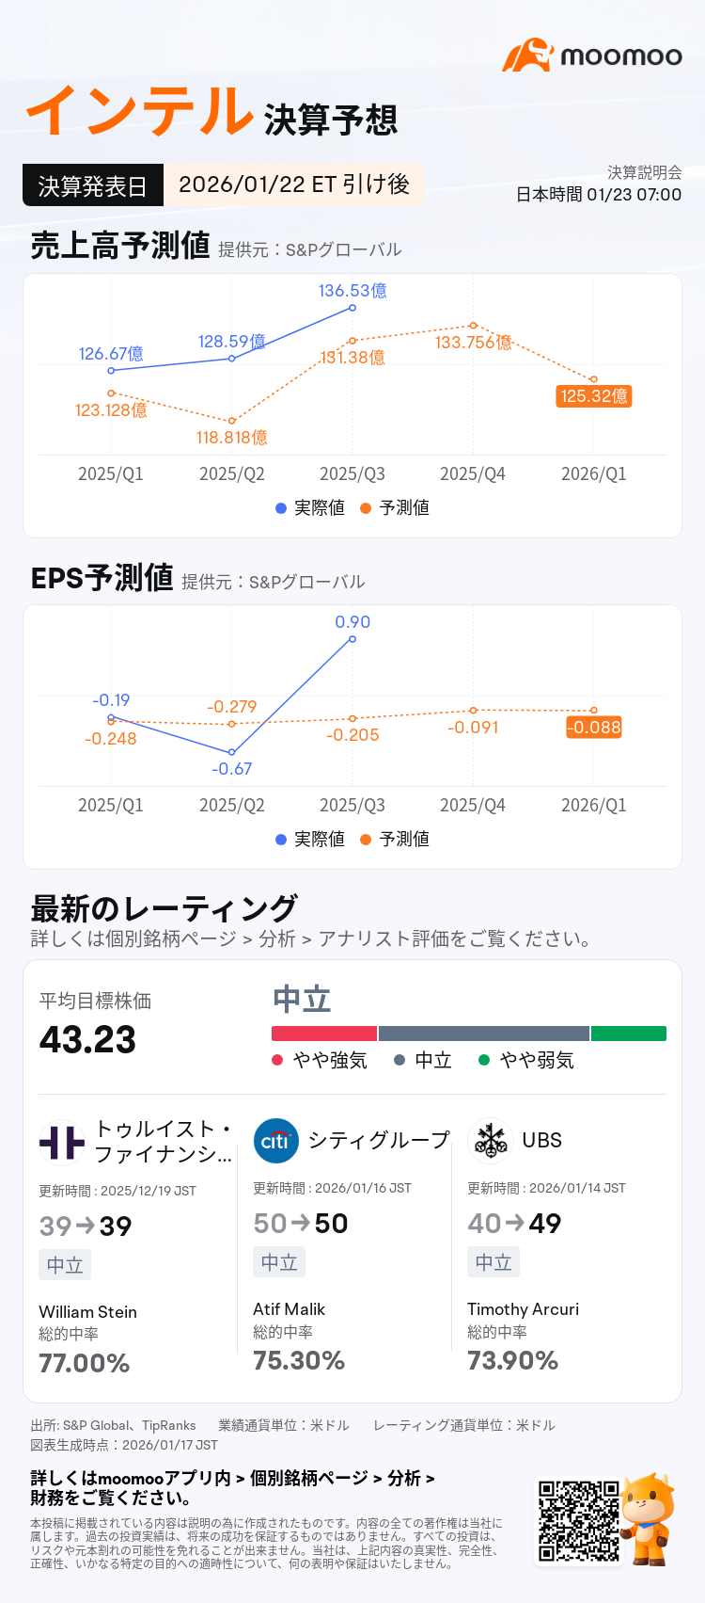705x1603 pixels.
Task: Click the UBS keys logo icon
Action: click(490, 1141)
